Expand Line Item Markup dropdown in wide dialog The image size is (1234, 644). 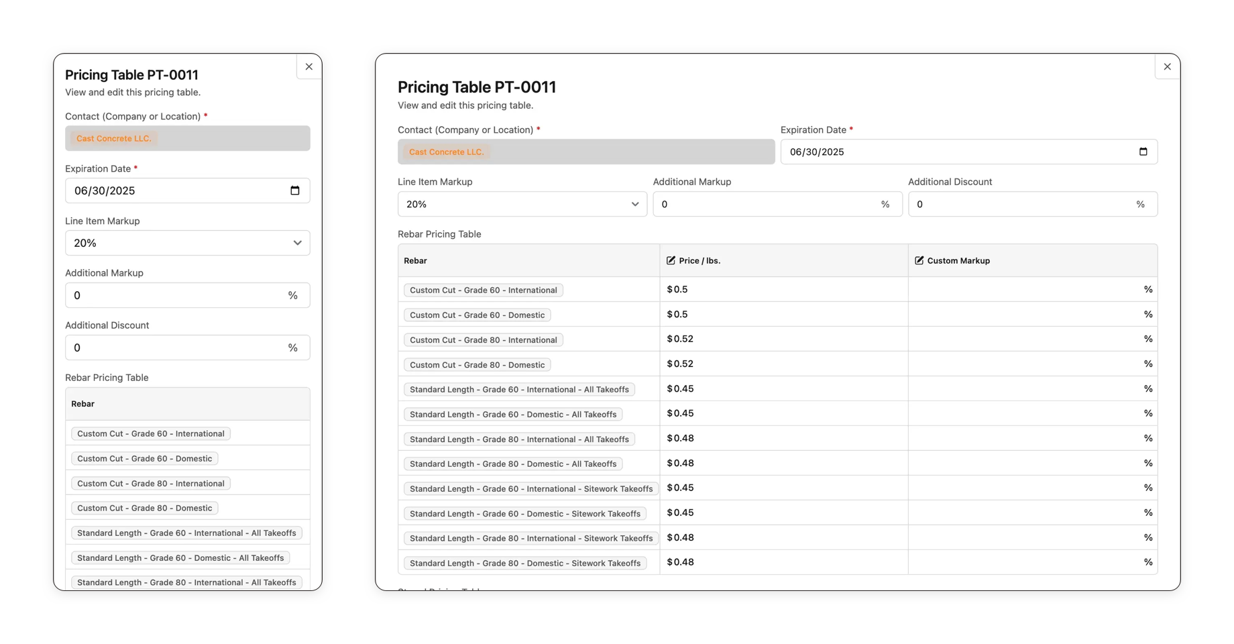coord(522,204)
